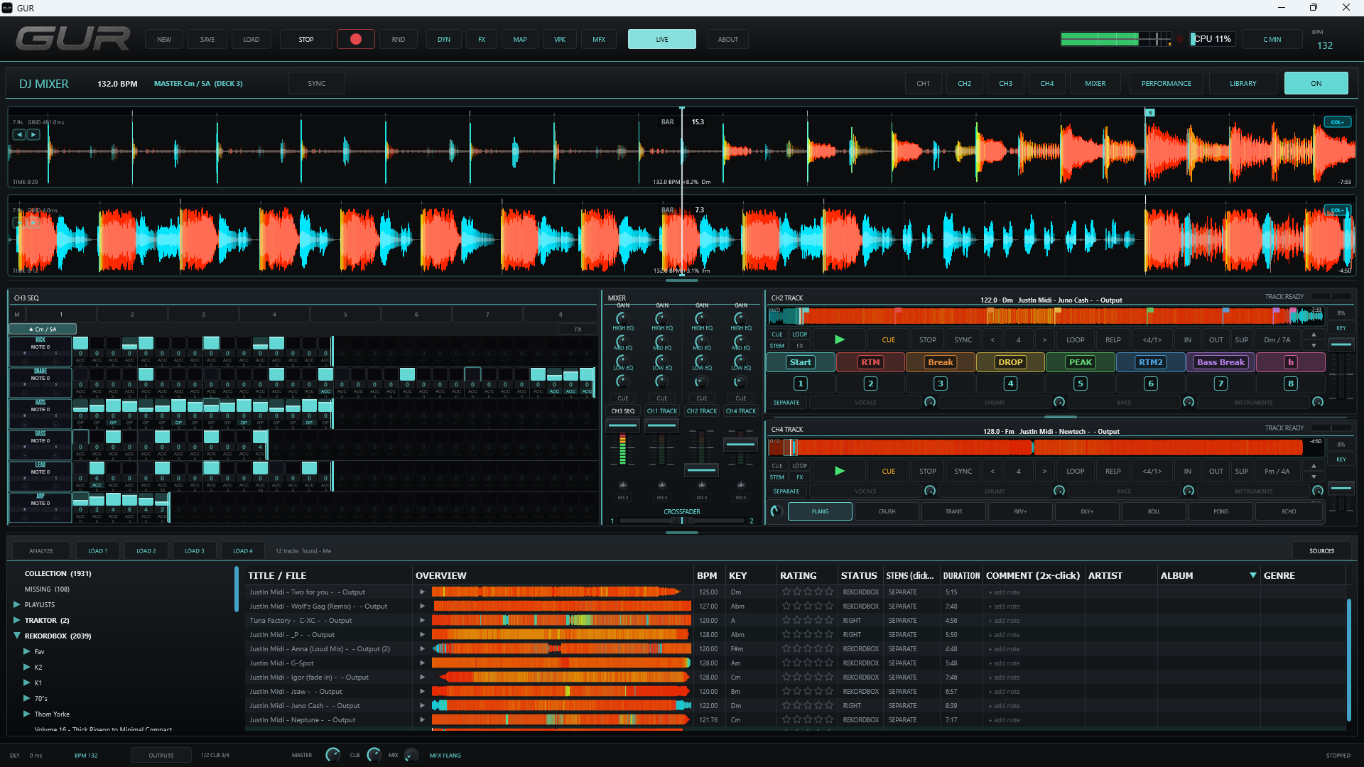The image size is (1364, 767).
Task: Nudge the top waveform backward with left arrow
Action: (x=19, y=134)
